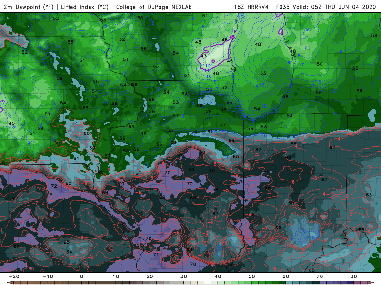Click the black 50 dewpoint value on the map
The image size is (381, 285).
click(320, 64)
